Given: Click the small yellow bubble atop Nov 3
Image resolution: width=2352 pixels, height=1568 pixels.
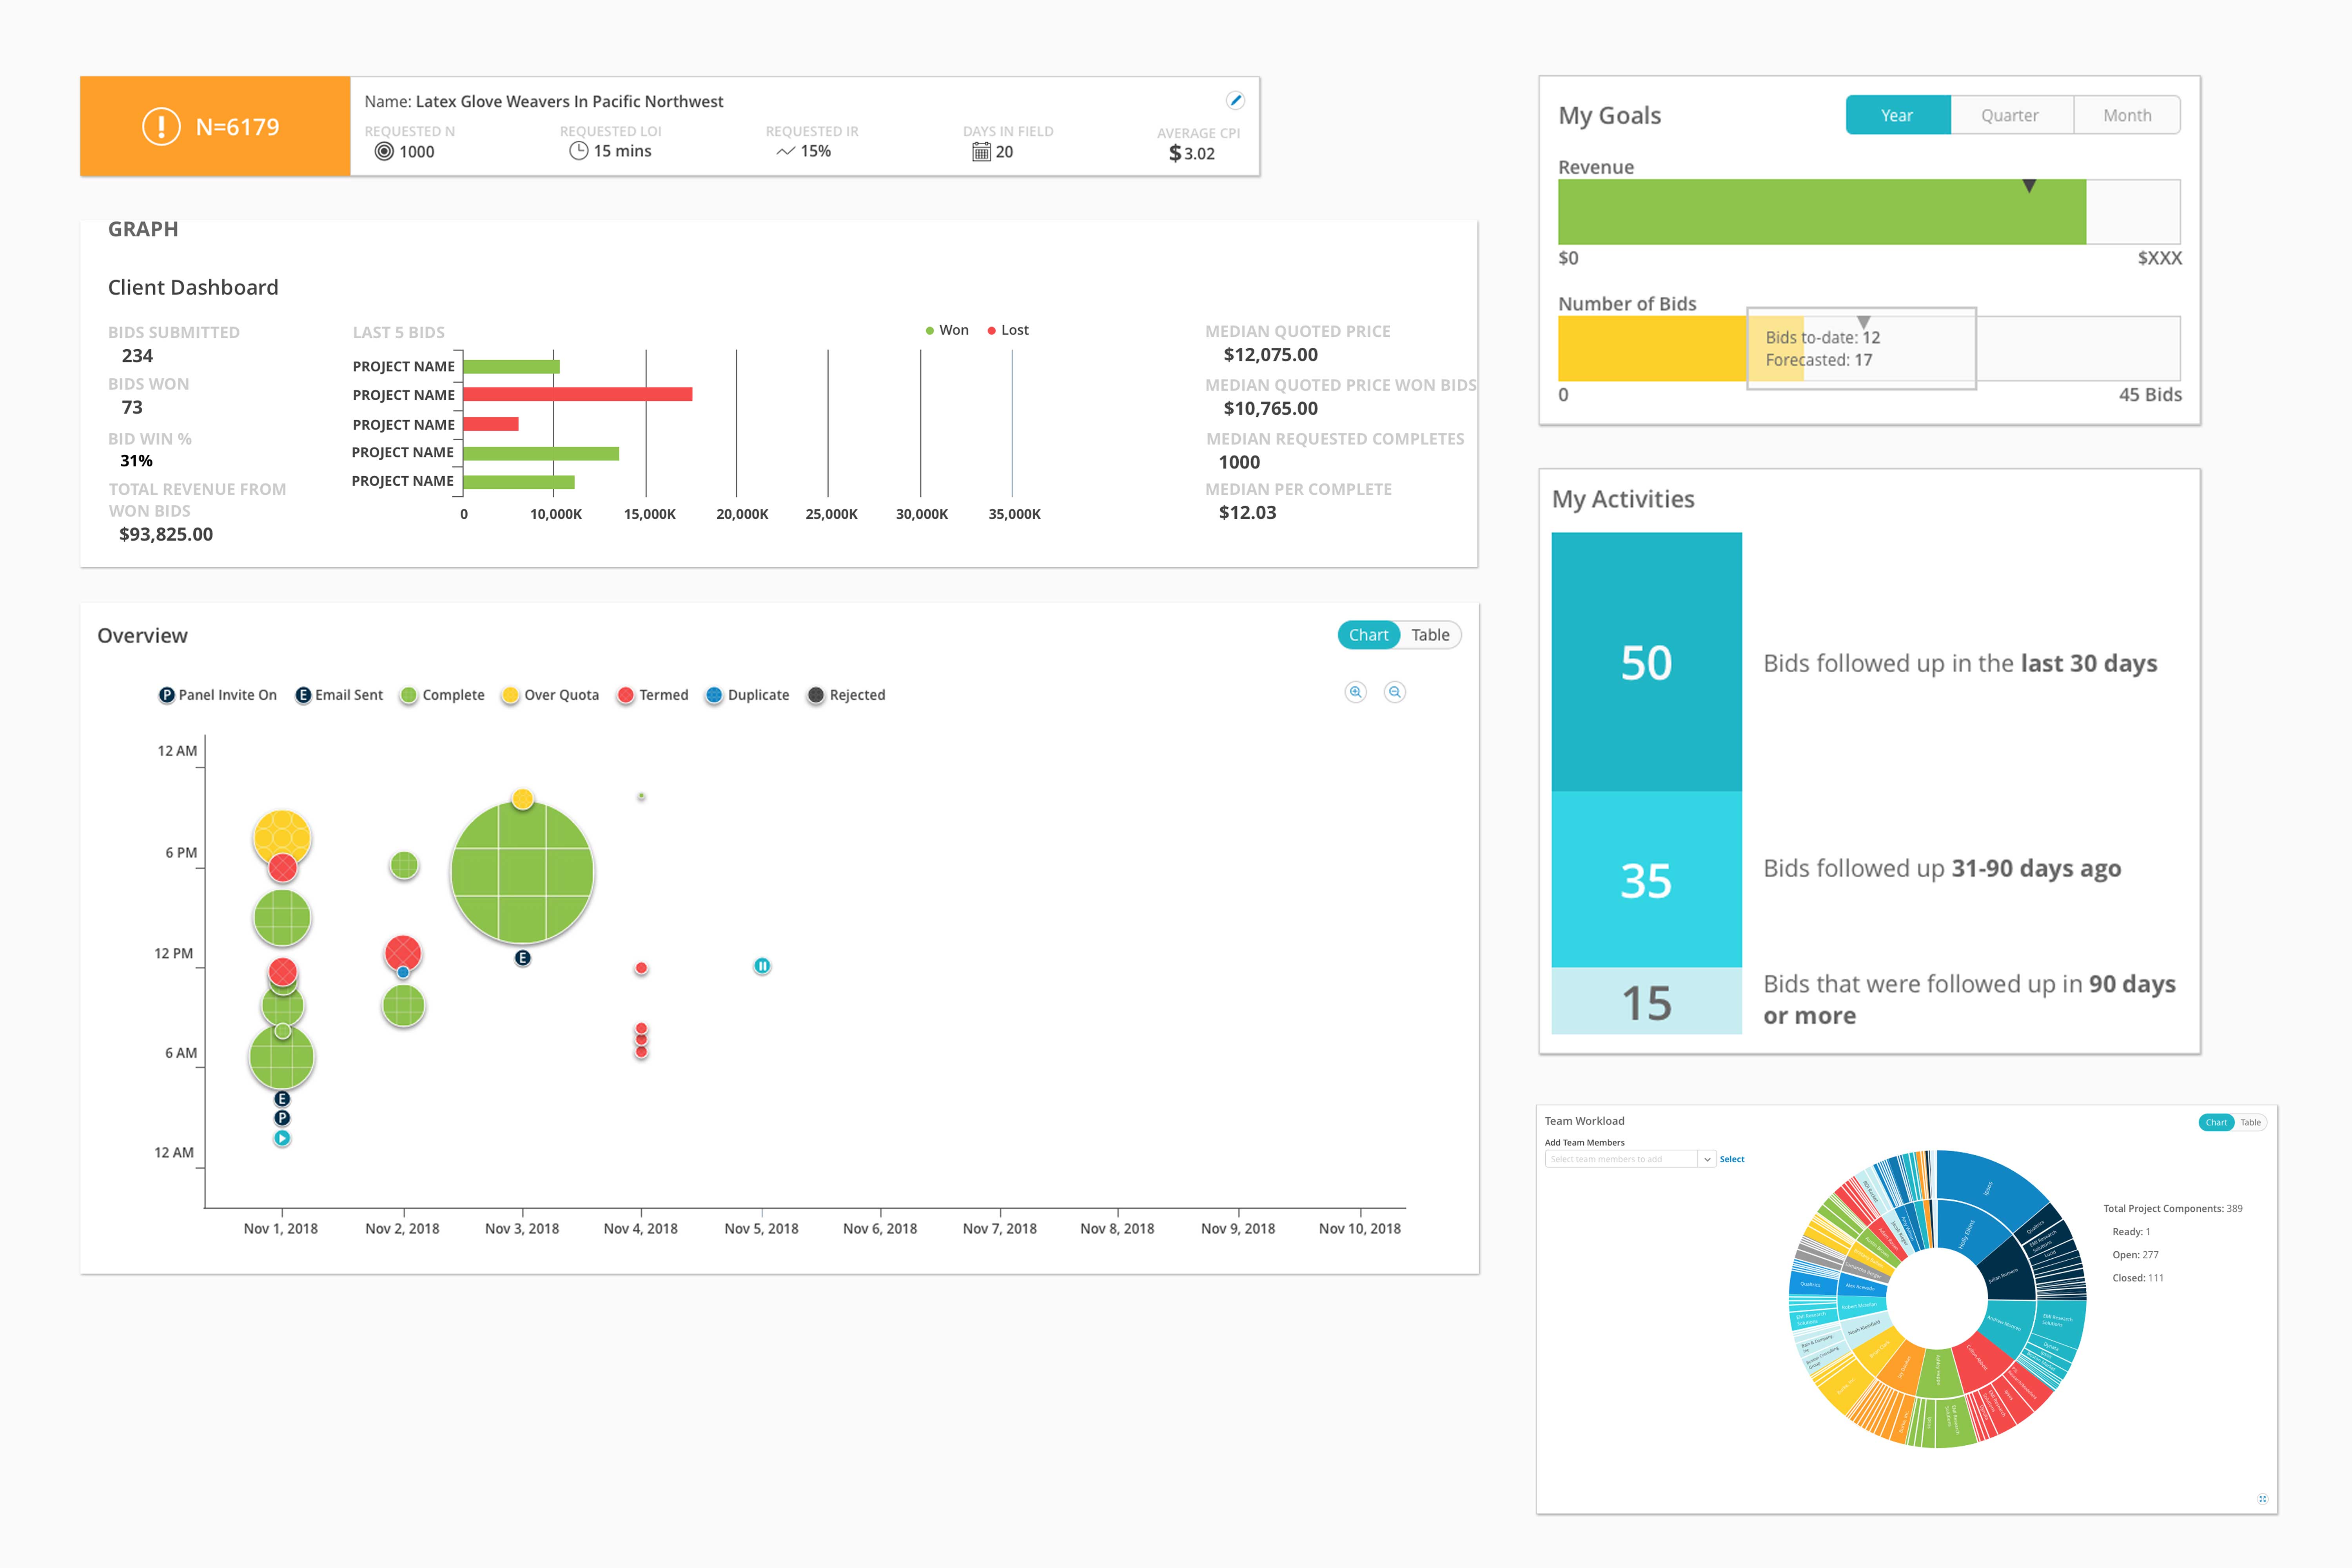Looking at the screenshot, I should pos(522,799).
